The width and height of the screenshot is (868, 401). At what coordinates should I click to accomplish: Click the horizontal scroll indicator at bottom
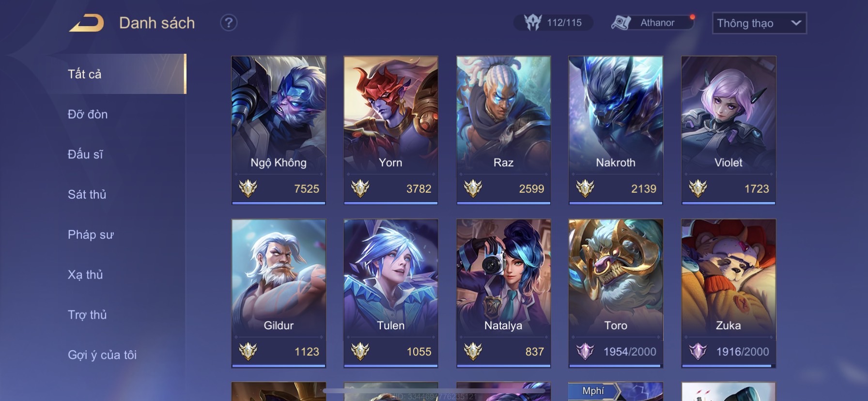(434, 390)
